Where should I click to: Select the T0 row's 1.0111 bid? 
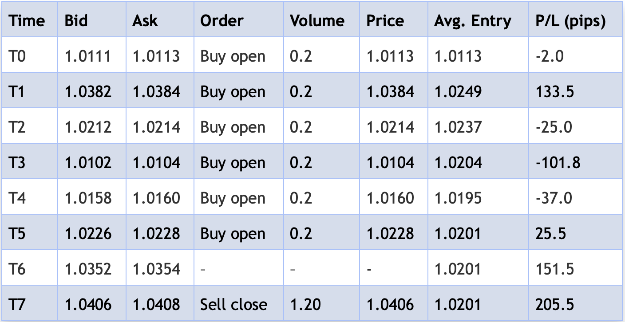pyautogui.click(x=88, y=56)
